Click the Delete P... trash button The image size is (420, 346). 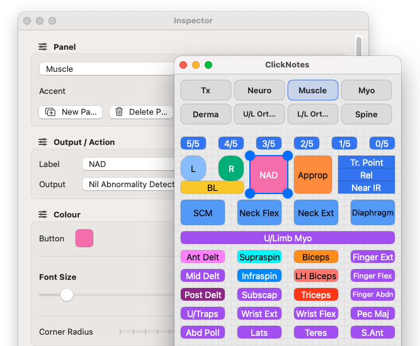142,112
